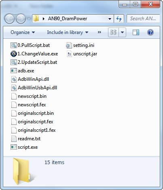This screenshot has height=190, width=163.
Task: Click the AN90_DramPower address path segment
Action: (x=68, y=19)
